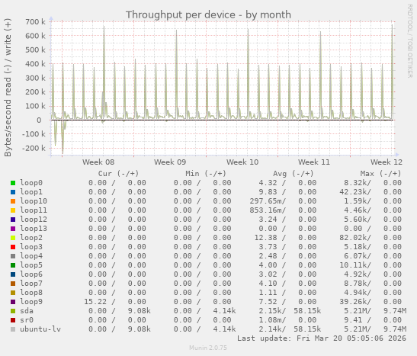The width and height of the screenshot is (417, 356).
Task: Click the sr0 dark red legend swatch
Action: [x=13, y=320]
